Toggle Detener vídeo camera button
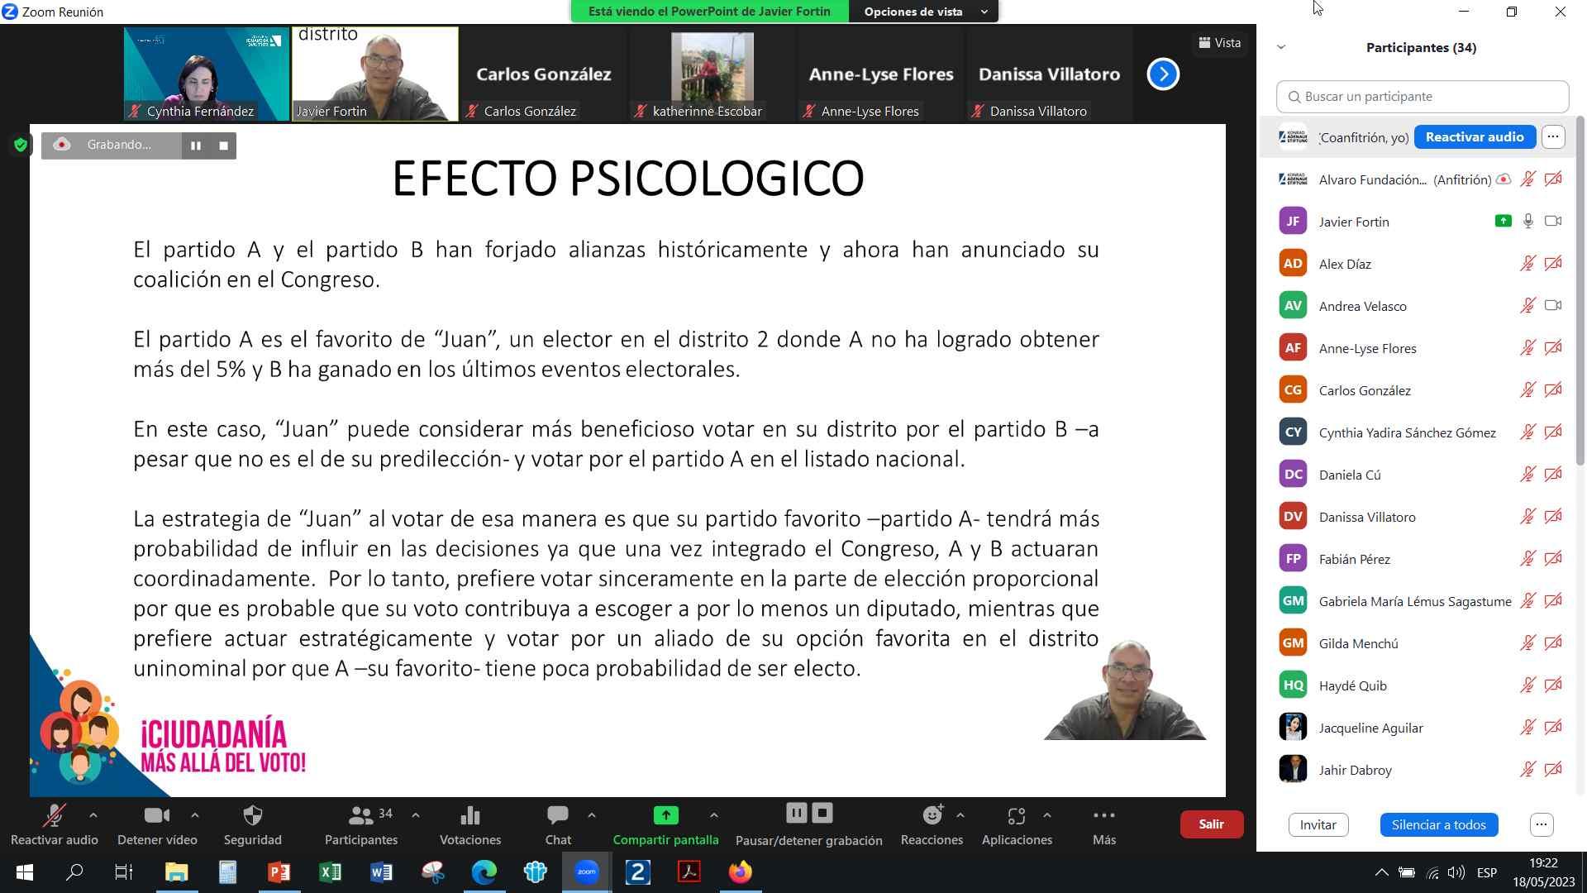The height and width of the screenshot is (893, 1587). point(156,816)
